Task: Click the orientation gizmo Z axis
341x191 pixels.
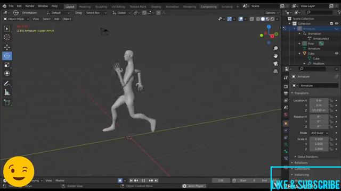Action: click(x=269, y=27)
